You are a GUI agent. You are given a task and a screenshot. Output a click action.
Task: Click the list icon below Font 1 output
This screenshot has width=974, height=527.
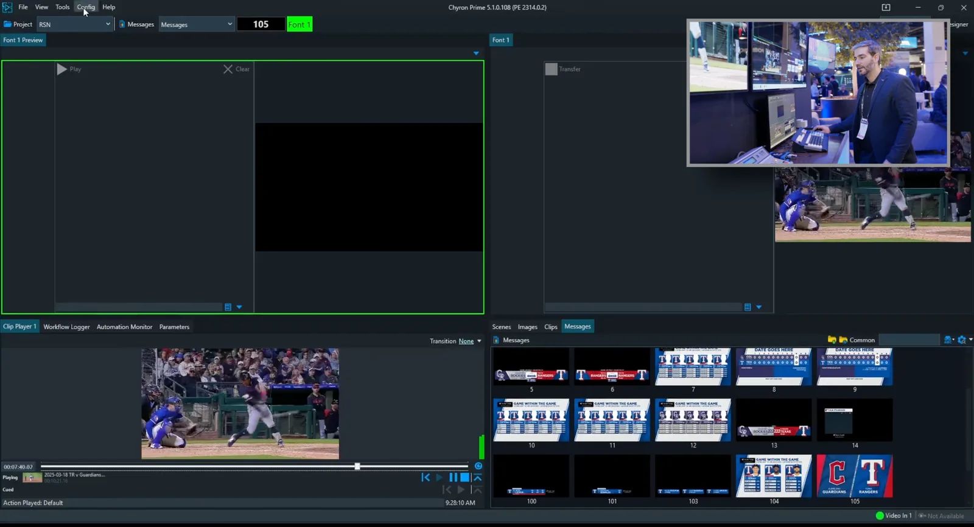[748, 307]
